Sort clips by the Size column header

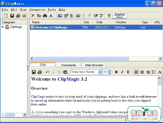88,22
